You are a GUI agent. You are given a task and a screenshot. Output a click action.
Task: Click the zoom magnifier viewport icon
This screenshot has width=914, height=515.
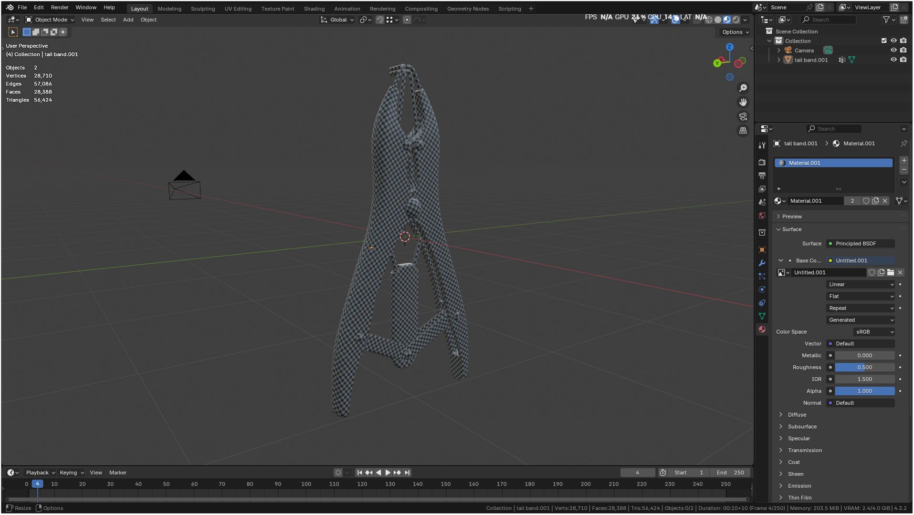click(743, 88)
